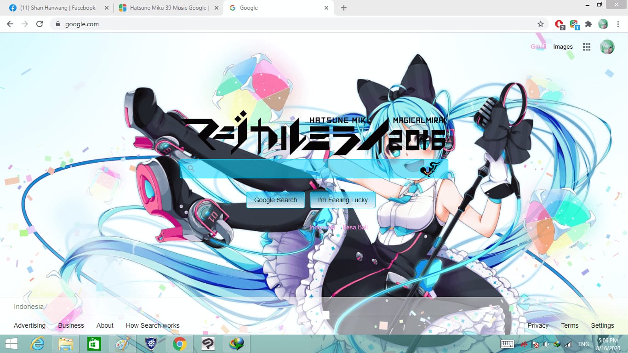Open the Google account avatar on page
This screenshot has height=353, width=628.
[607, 47]
